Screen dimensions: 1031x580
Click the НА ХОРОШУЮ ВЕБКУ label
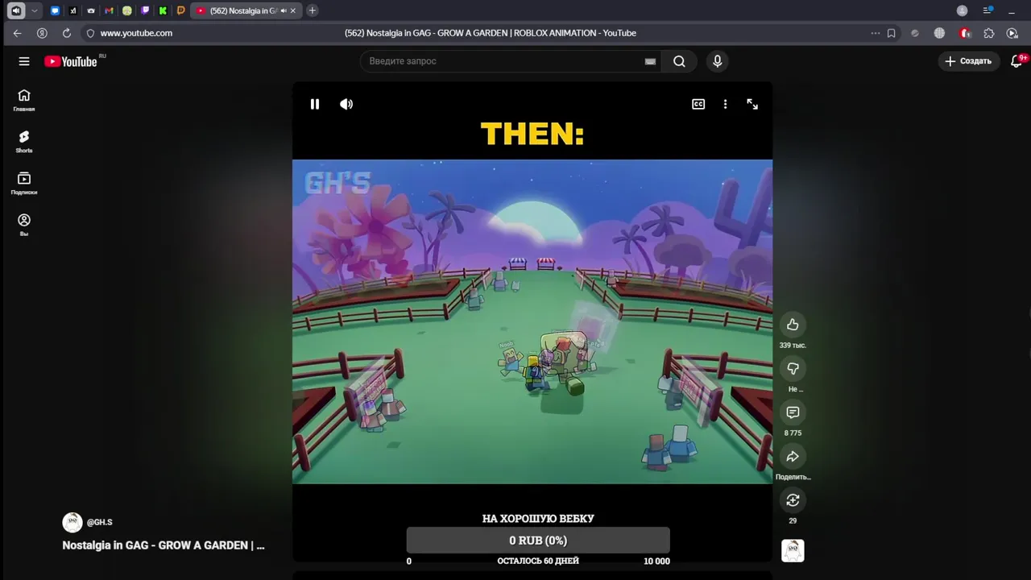coord(538,519)
